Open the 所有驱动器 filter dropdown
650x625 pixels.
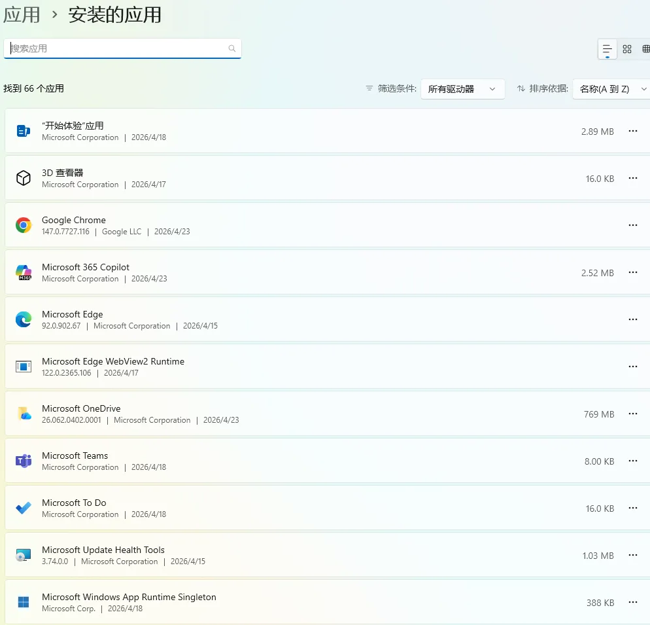coord(462,89)
